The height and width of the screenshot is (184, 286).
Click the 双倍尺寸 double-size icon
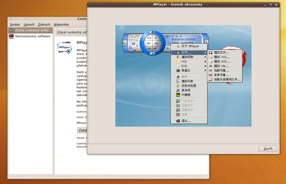178,110
